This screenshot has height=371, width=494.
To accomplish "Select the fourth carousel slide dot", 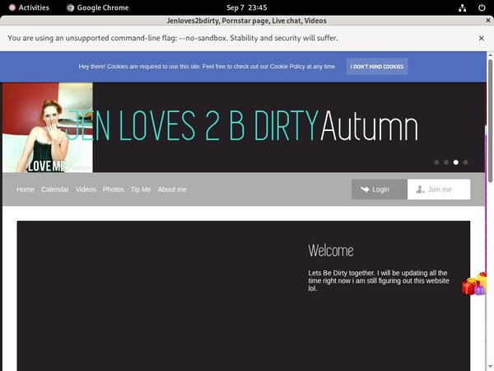I will (x=466, y=162).
